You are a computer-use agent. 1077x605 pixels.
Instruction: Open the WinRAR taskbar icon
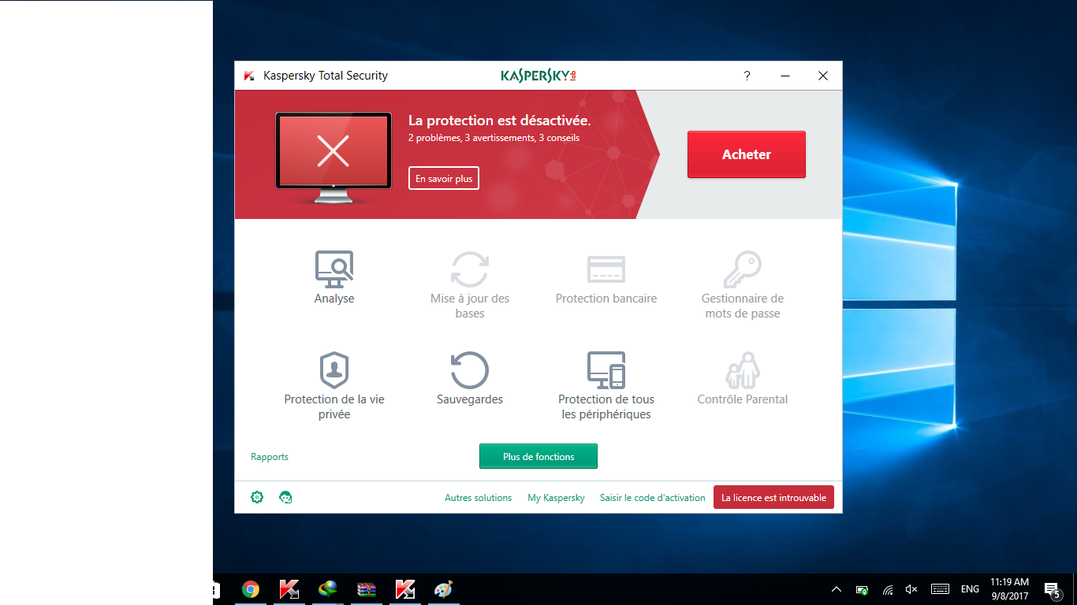(367, 589)
